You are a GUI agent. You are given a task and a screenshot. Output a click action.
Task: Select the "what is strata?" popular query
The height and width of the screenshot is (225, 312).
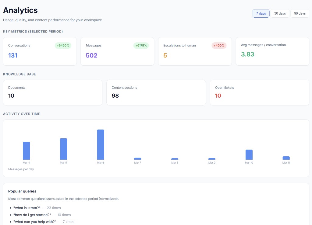[27, 208]
